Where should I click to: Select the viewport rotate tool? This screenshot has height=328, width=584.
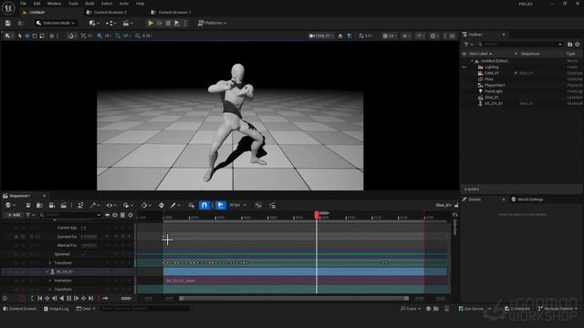tap(35, 36)
